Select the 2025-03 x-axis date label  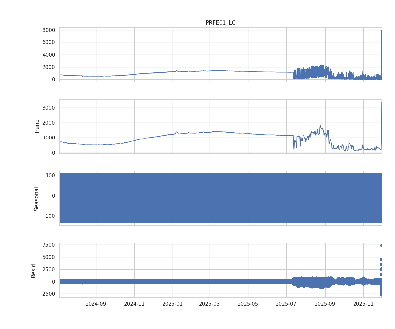coord(210,304)
